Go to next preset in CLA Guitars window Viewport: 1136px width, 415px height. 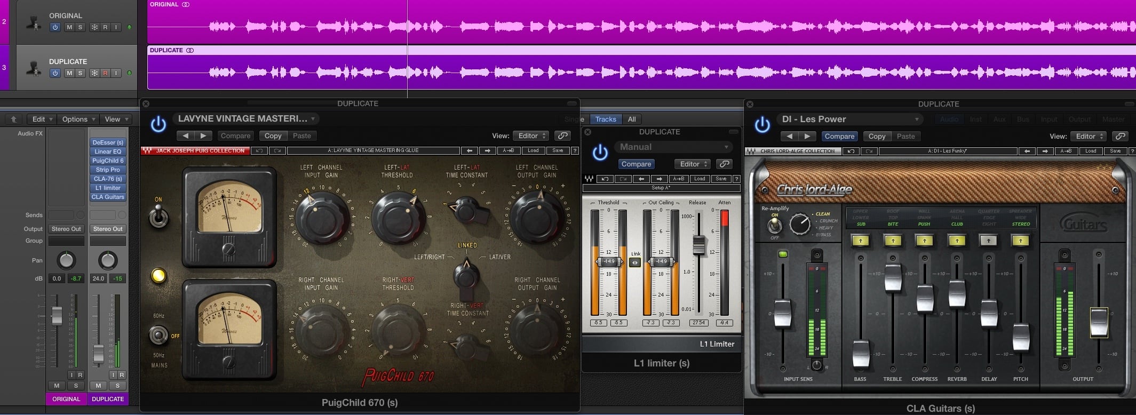click(807, 136)
